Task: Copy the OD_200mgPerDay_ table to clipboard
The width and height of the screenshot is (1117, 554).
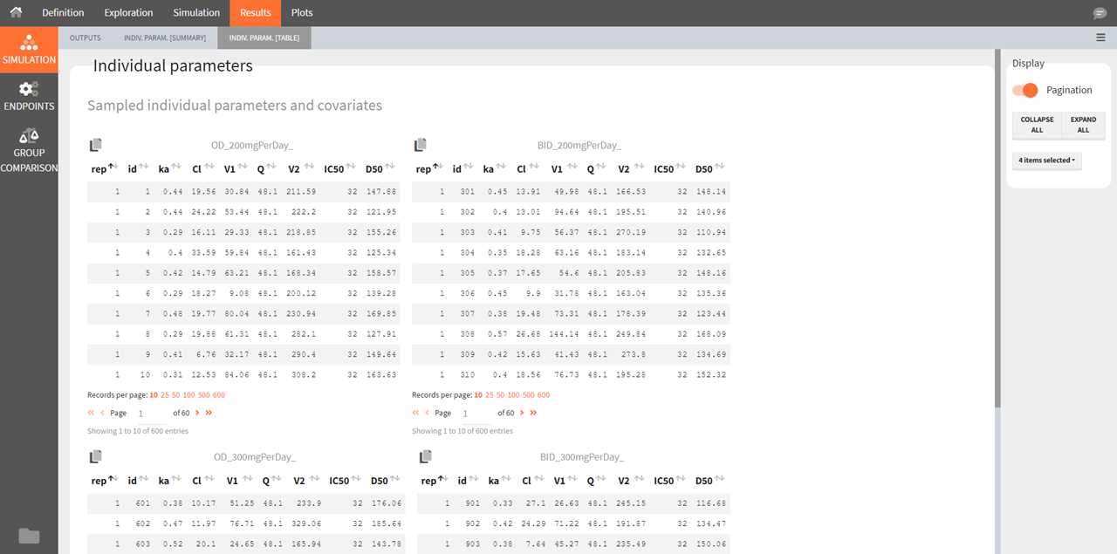Action: click(96, 145)
